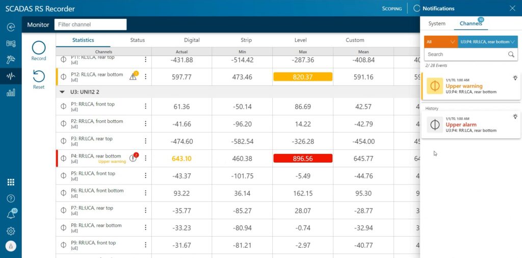Open the help question mark icon
Viewport: 522px width, 258px height.
tap(11, 198)
